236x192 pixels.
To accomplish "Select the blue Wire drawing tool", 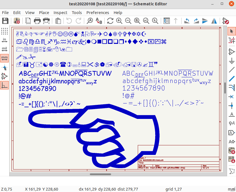I will coord(232,79).
